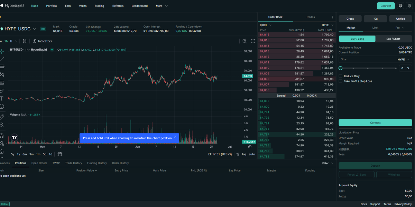Screen dimensions: 415x207
Task: Select the chart patterns tool
Action: (x=2, y=75)
